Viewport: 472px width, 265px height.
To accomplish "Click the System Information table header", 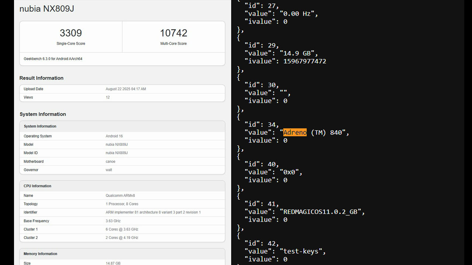I will 122,126.
